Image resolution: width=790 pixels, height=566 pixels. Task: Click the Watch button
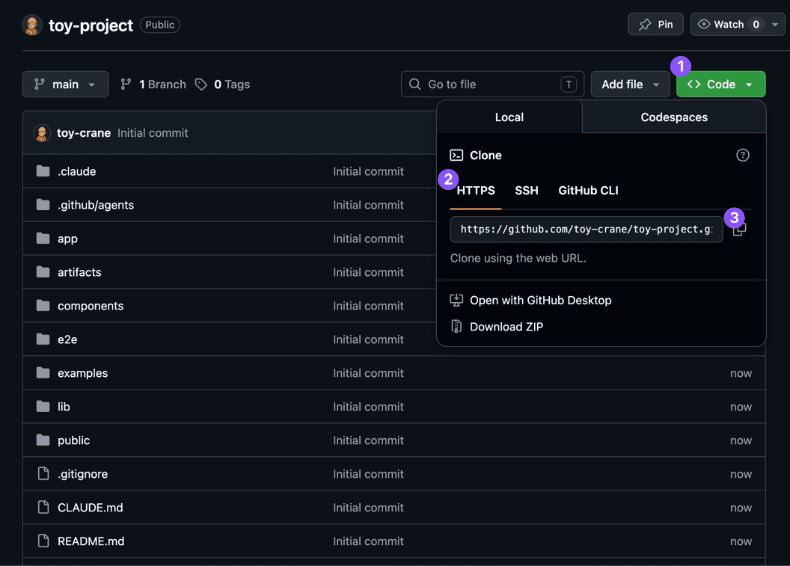(x=729, y=24)
